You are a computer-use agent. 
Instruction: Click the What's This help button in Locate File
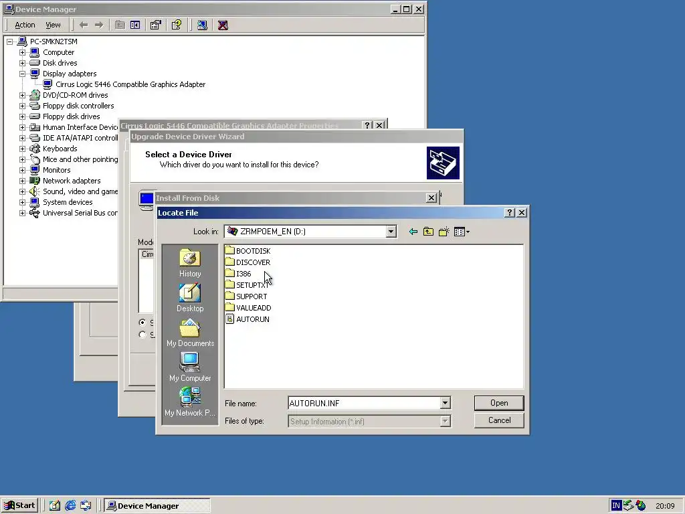(x=509, y=212)
